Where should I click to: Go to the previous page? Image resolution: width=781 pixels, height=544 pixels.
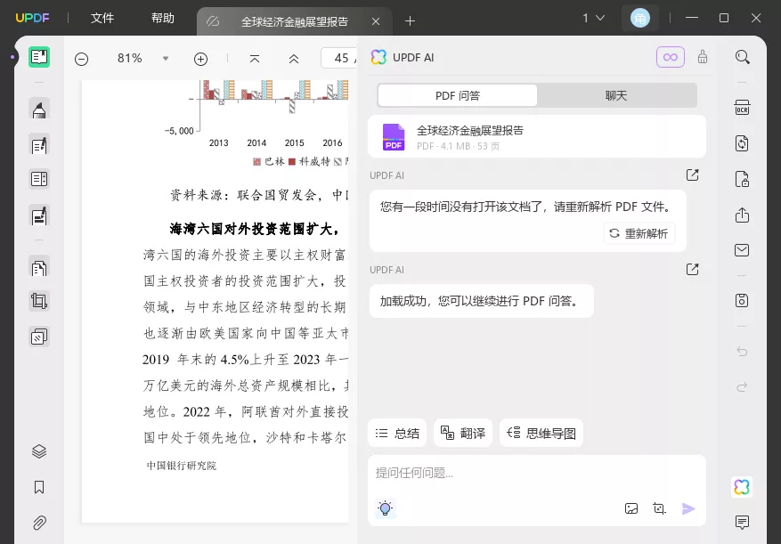pos(294,60)
